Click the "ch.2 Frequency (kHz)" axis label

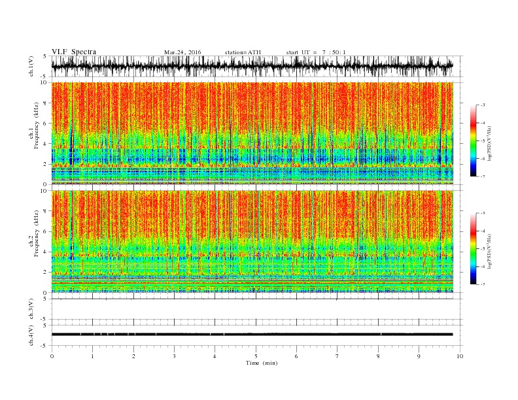(x=35, y=233)
